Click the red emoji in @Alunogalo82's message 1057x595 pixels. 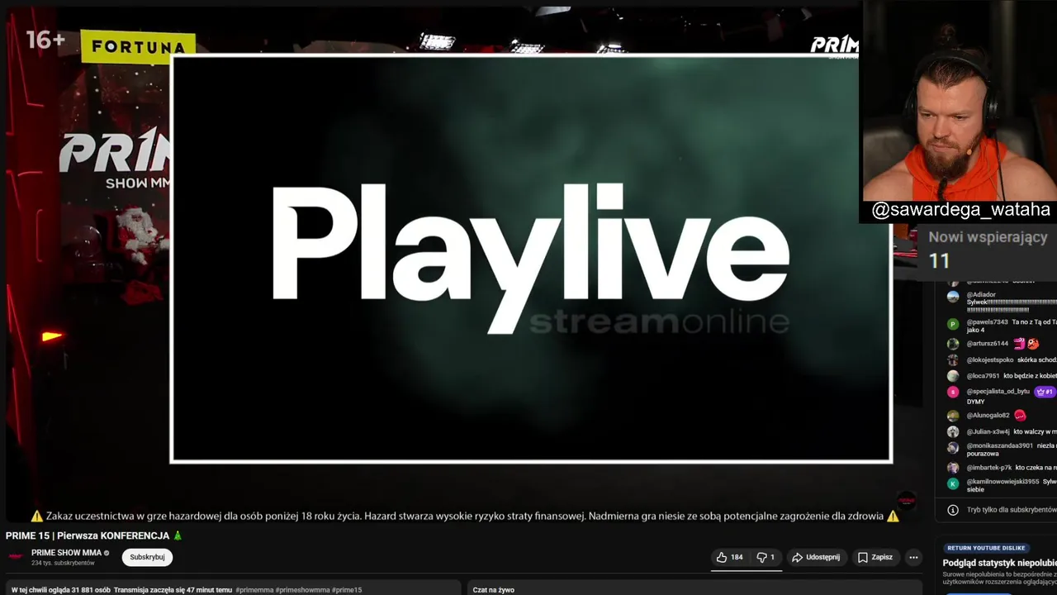point(1020,416)
